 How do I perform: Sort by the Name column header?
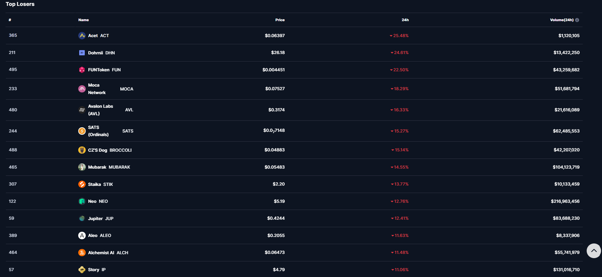83,20
